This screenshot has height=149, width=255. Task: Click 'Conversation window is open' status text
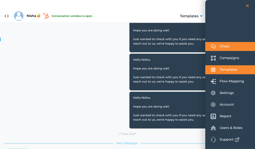pyautogui.click(x=72, y=16)
